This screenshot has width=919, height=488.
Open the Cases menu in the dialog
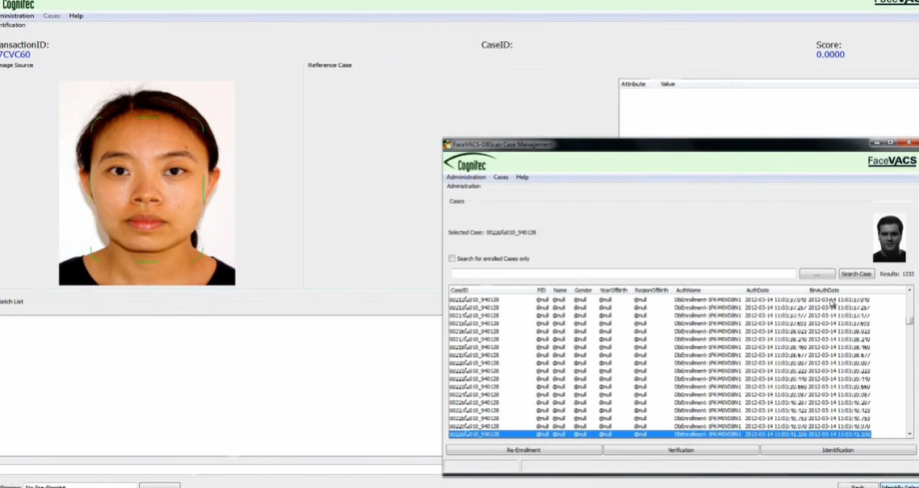coord(501,177)
